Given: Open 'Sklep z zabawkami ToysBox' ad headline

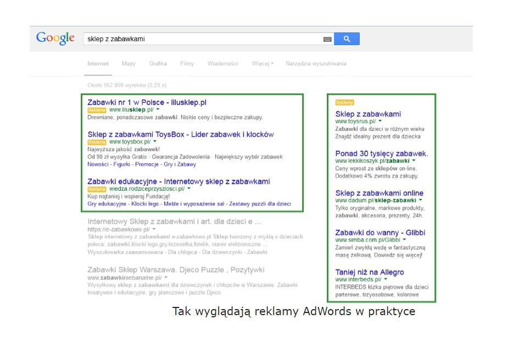Looking at the screenshot, I should (180, 134).
